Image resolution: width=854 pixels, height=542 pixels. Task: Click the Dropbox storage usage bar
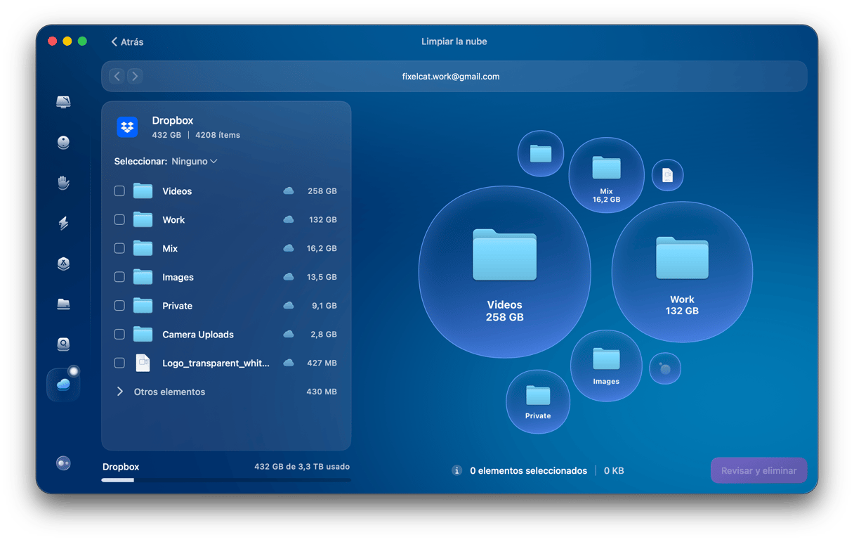point(225,480)
